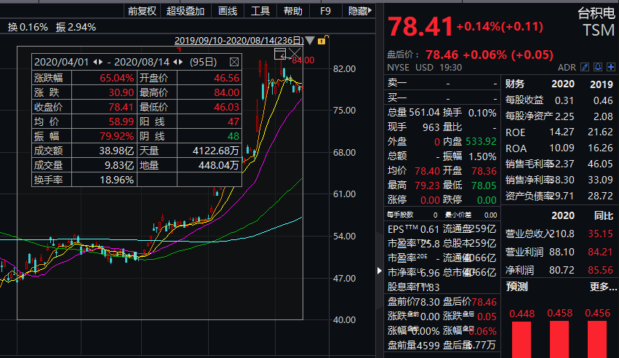Click the 净利润 80.72 row
This screenshot has width=619, height=358.
[559, 271]
